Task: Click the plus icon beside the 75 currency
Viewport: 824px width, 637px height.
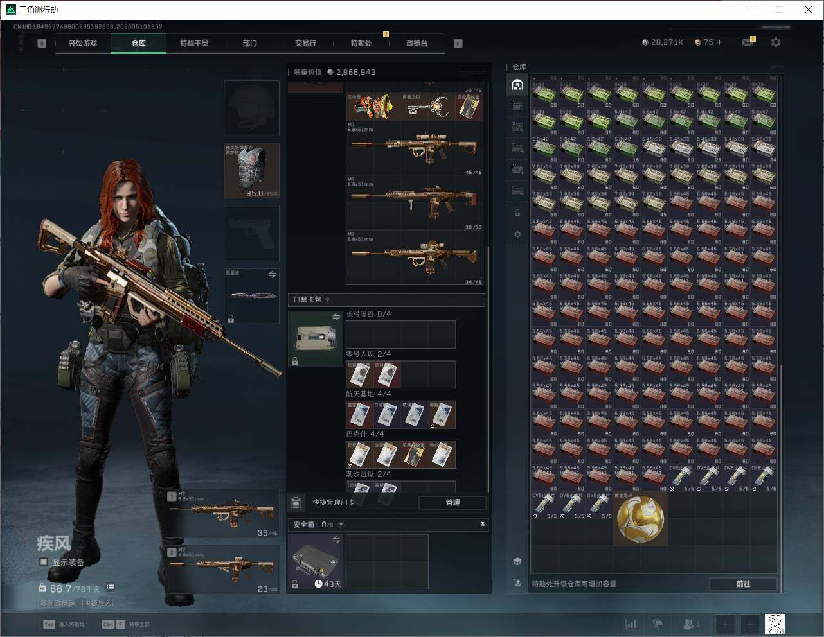Action: (720, 42)
